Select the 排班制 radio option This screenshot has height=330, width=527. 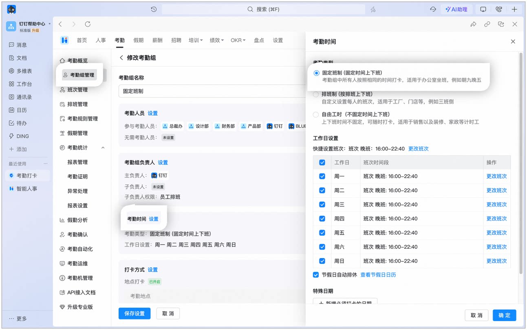[x=316, y=94]
